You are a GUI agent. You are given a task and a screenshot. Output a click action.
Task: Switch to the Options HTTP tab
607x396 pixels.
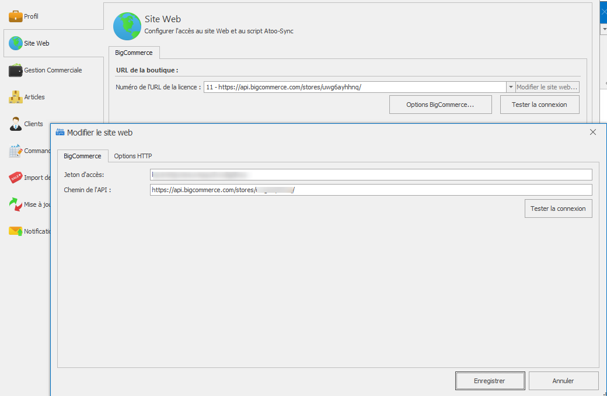133,156
